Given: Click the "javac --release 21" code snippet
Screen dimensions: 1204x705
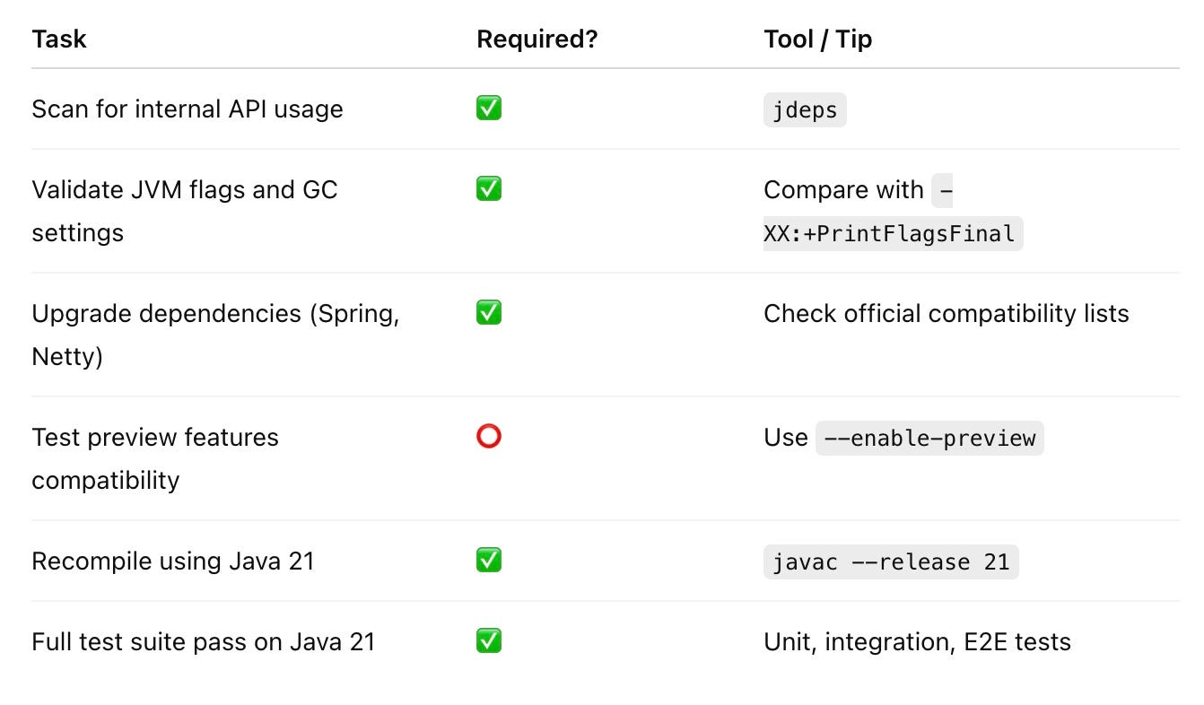Looking at the screenshot, I should (891, 562).
